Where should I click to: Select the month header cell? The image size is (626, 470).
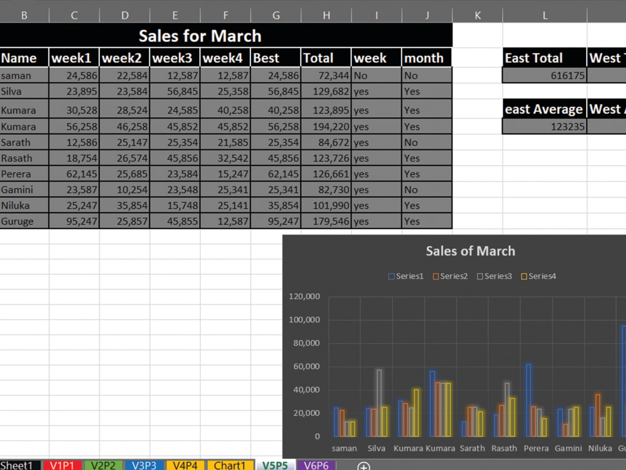point(427,58)
